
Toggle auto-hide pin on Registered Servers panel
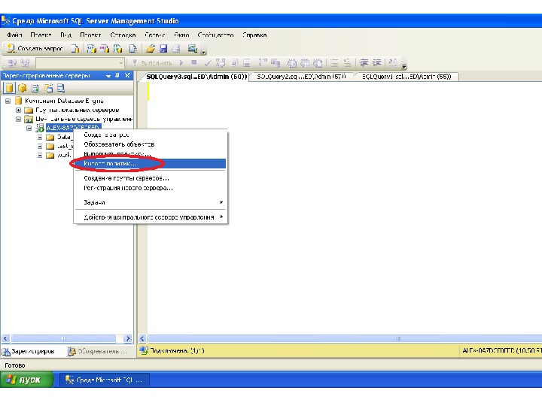(x=117, y=76)
